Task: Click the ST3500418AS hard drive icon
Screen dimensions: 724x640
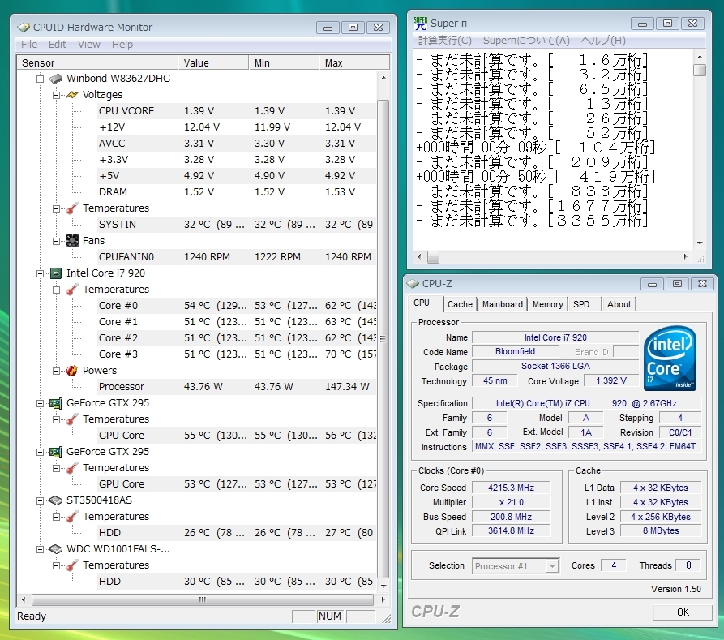Action: coord(56,500)
